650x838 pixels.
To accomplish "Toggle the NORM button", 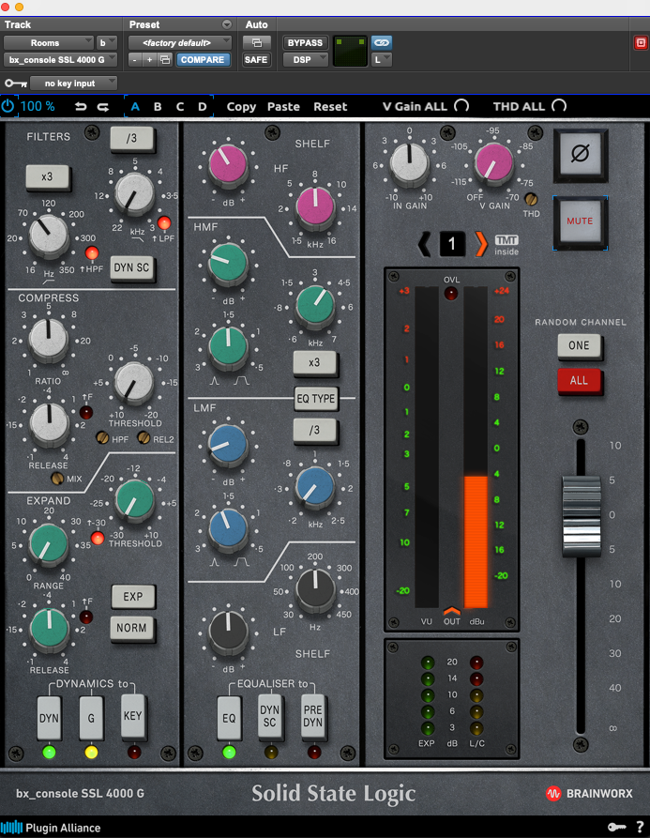I will point(132,628).
